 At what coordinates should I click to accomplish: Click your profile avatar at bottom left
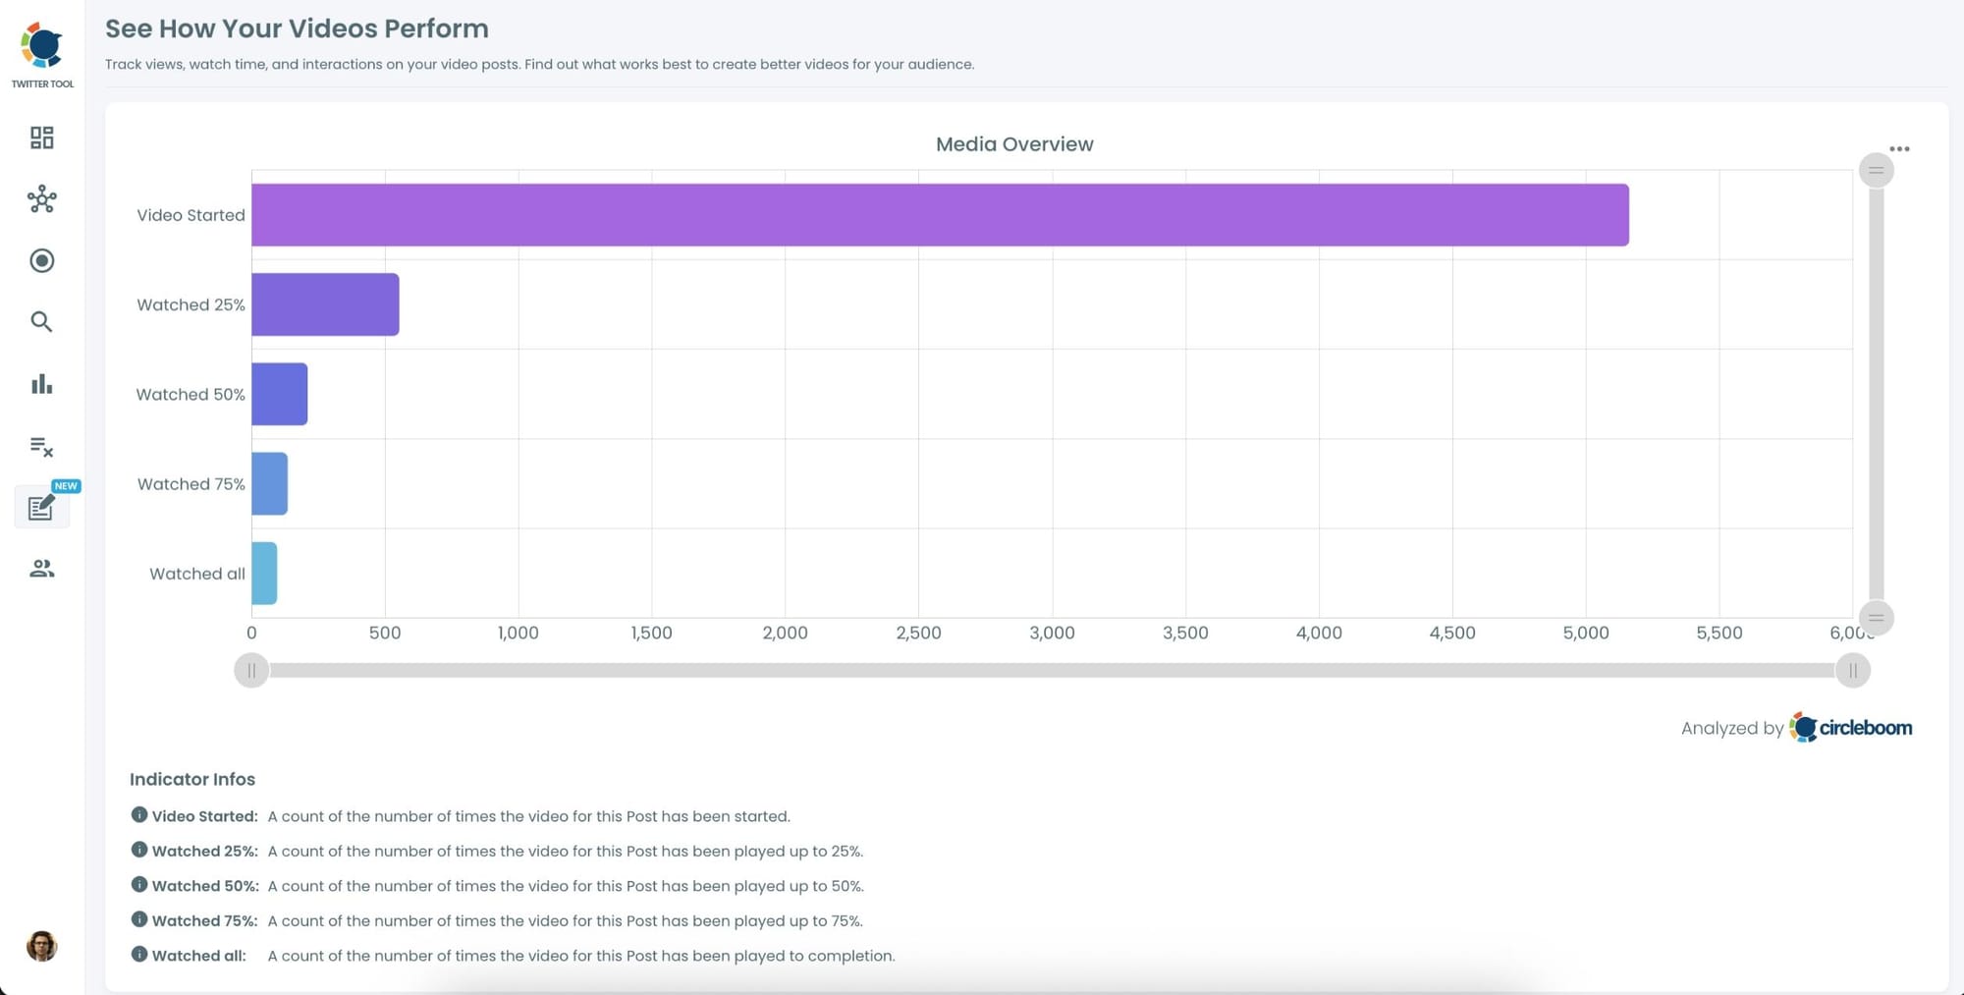click(x=41, y=946)
